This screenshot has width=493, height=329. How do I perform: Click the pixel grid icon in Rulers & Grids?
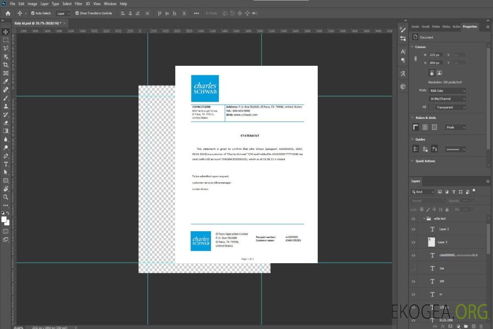click(x=434, y=127)
